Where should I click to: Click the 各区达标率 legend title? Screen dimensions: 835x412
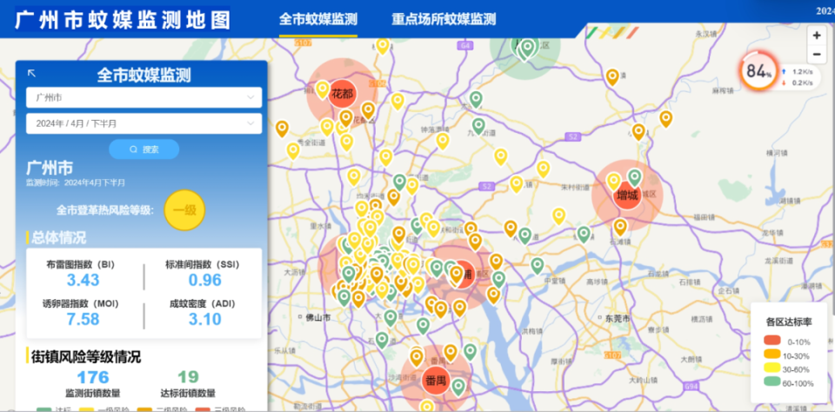pos(789,322)
